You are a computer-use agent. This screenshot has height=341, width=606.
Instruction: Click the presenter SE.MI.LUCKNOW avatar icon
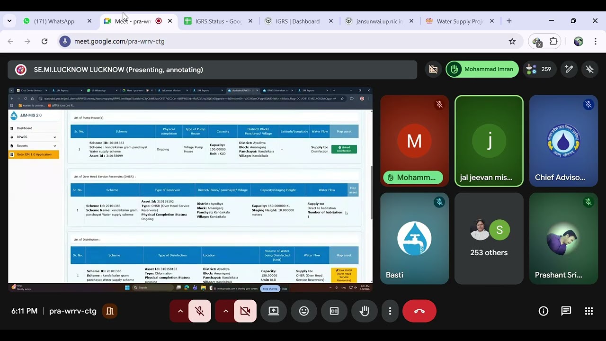click(x=21, y=70)
